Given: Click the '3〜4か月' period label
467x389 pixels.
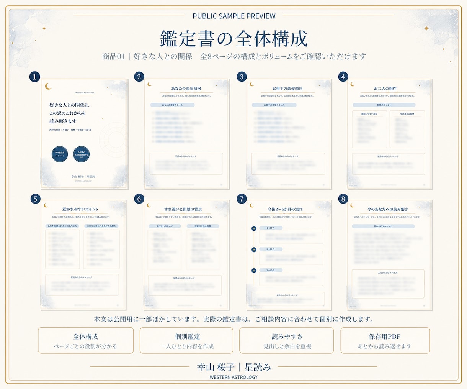Looking at the screenshot, I should pos(270,249).
